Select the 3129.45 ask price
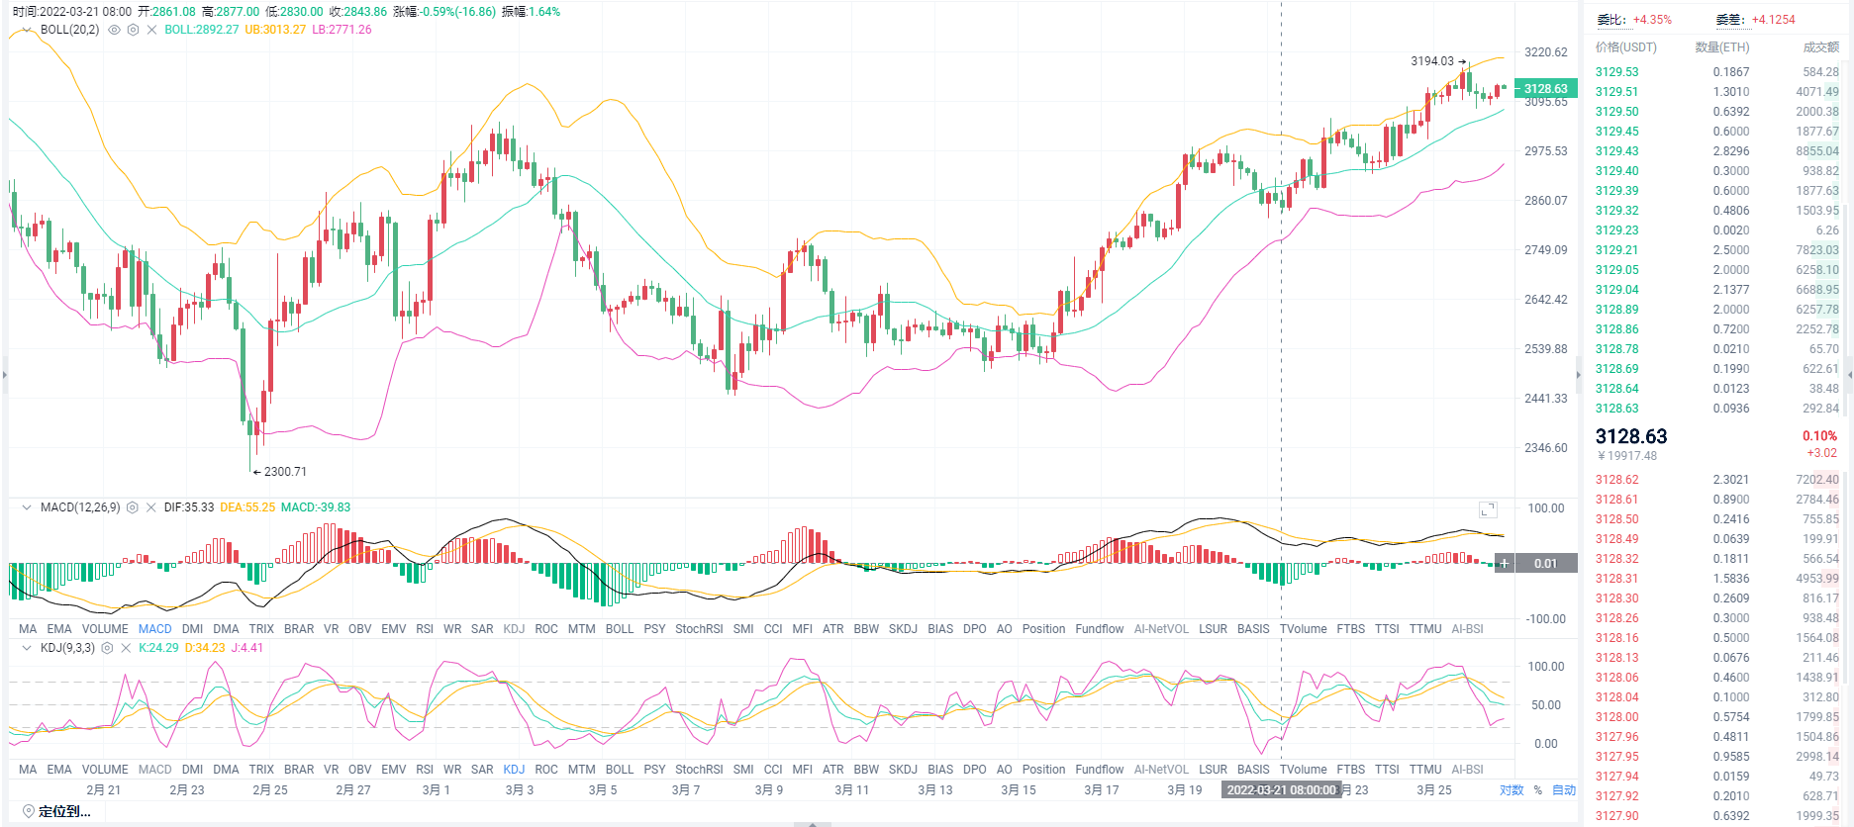Screen dimensions: 1854x827 click(x=1616, y=132)
